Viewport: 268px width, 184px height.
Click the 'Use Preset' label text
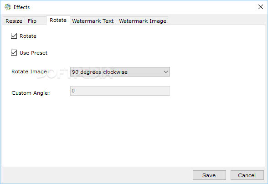click(34, 53)
